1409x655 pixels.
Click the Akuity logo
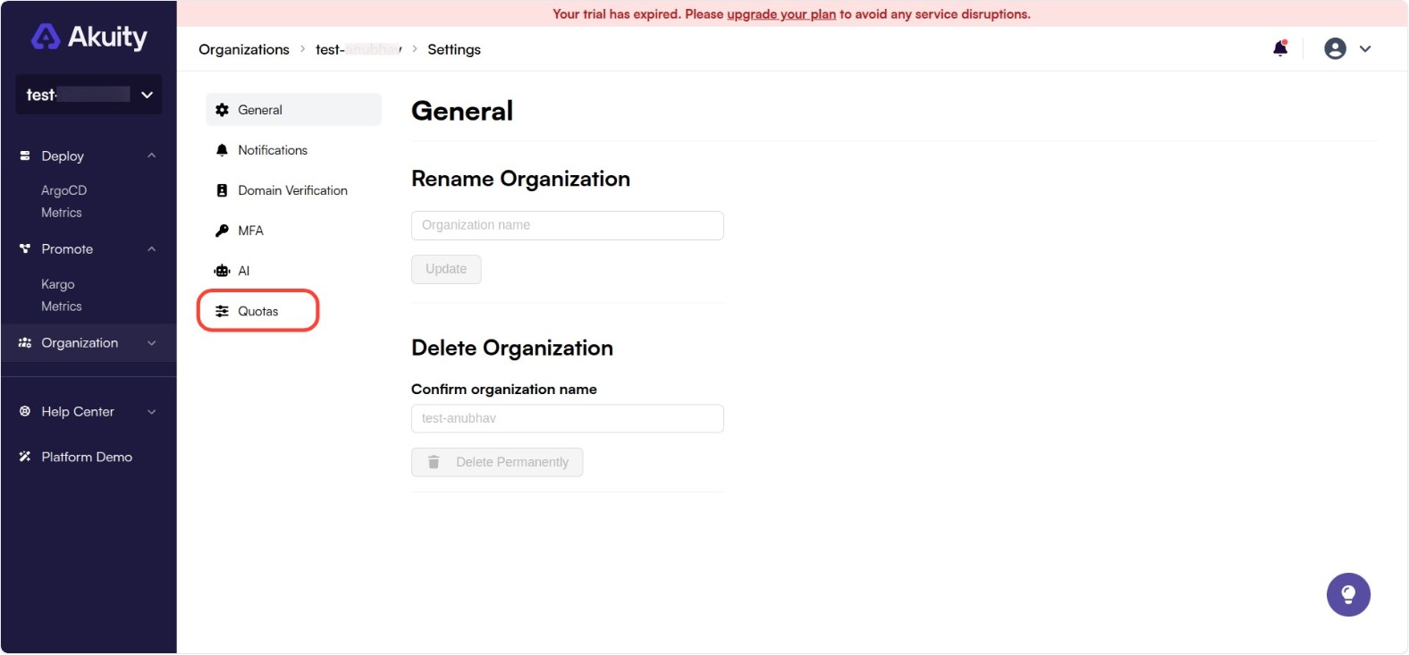pos(89,37)
